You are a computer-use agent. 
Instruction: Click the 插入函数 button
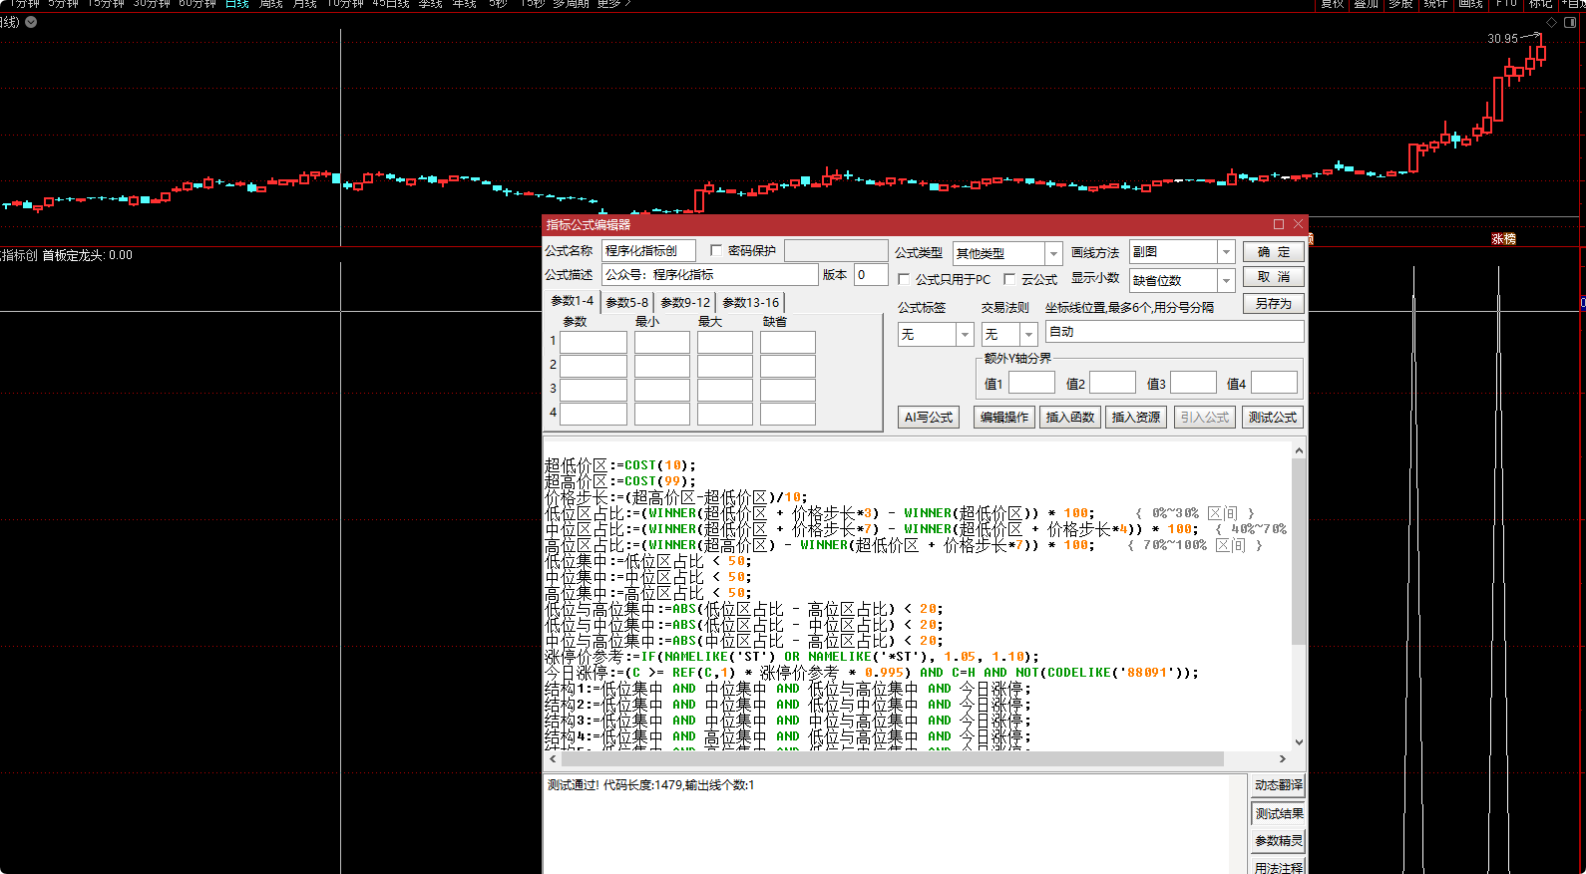1069,418
